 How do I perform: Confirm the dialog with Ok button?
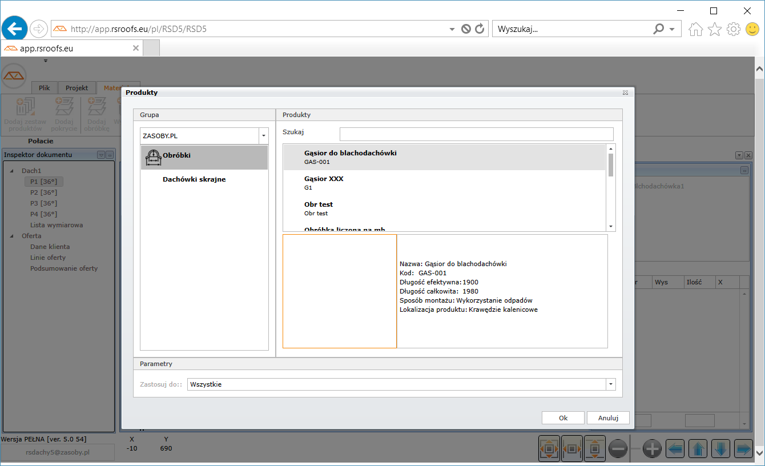(x=563, y=418)
